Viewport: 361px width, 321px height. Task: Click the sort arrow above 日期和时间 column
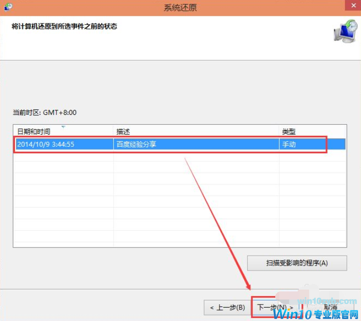[x=63, y=127]
